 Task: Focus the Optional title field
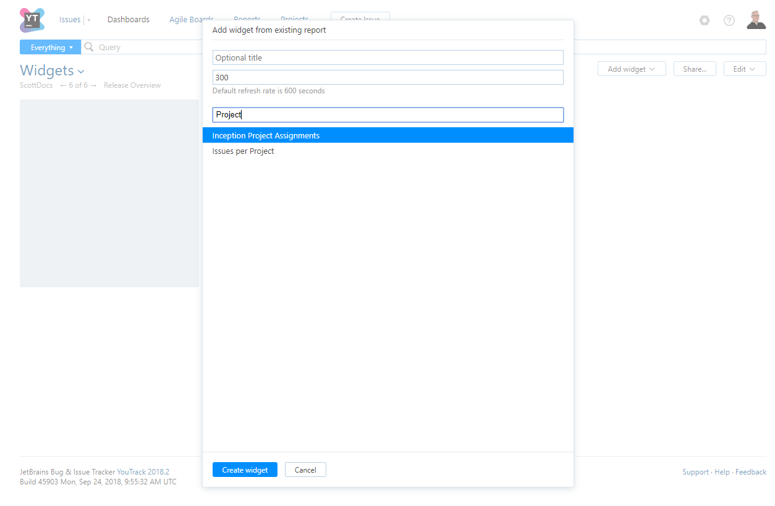387,57
